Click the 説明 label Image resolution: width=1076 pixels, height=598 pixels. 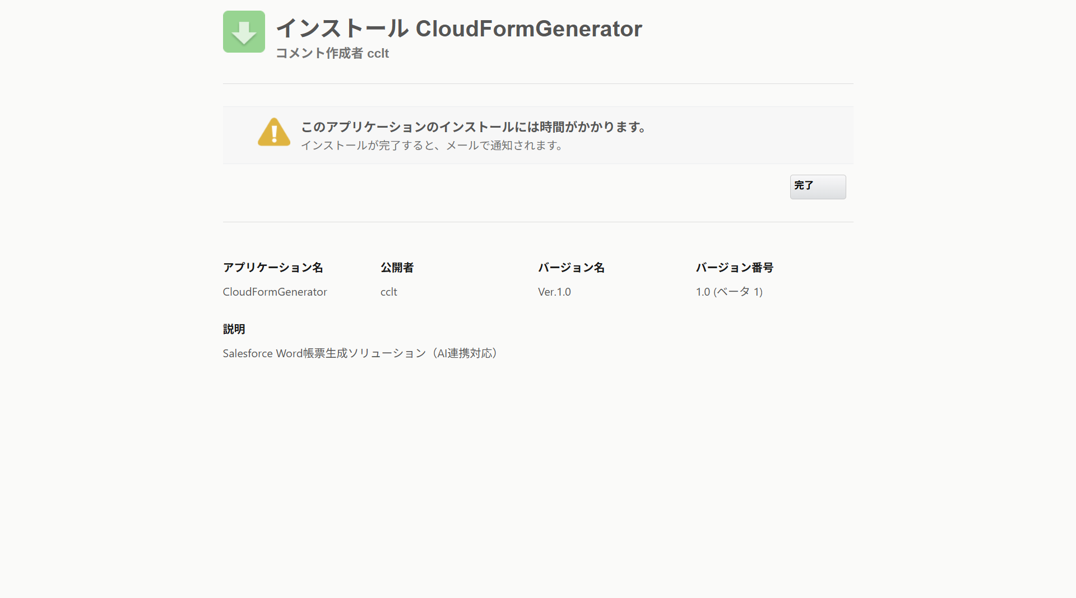coord(234,329)
